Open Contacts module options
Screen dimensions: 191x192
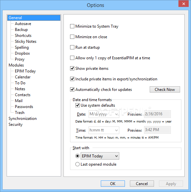pyautogui.click(x=22, y=95)
